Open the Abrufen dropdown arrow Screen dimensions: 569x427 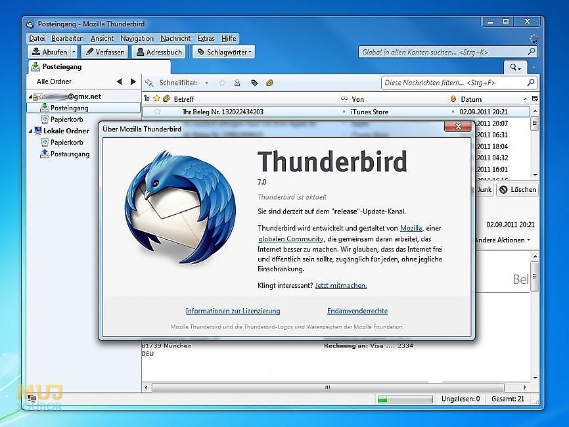point(74,52)
